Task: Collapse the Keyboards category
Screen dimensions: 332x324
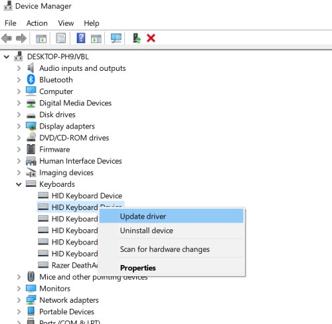Action: click(19, 184)
